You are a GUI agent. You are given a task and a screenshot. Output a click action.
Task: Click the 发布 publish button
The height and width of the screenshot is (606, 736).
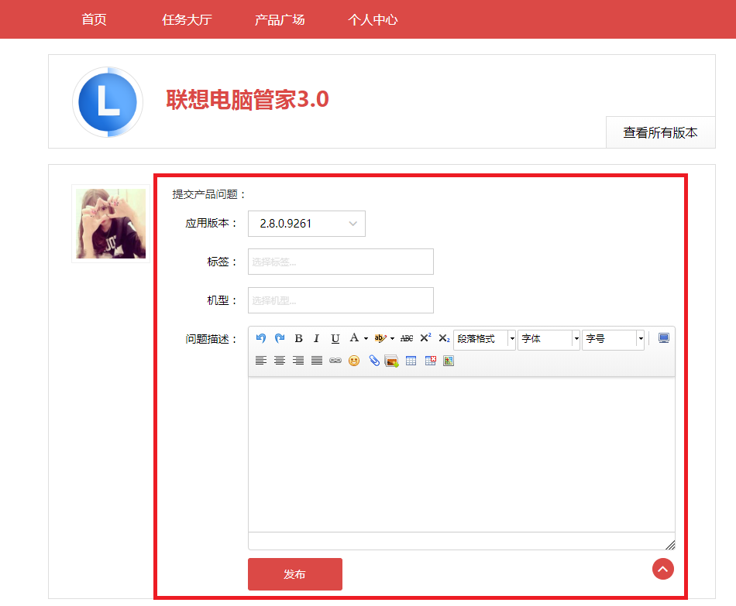(x=294, y=574)
